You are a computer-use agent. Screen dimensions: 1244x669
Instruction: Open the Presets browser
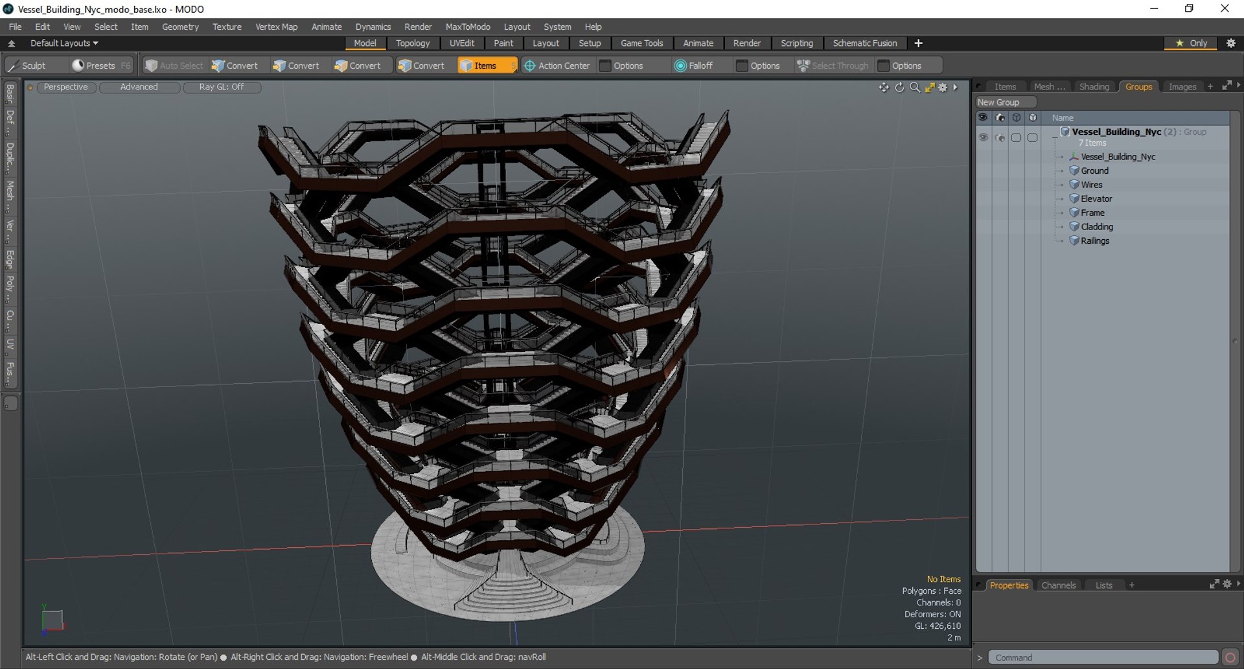(101, 65)
